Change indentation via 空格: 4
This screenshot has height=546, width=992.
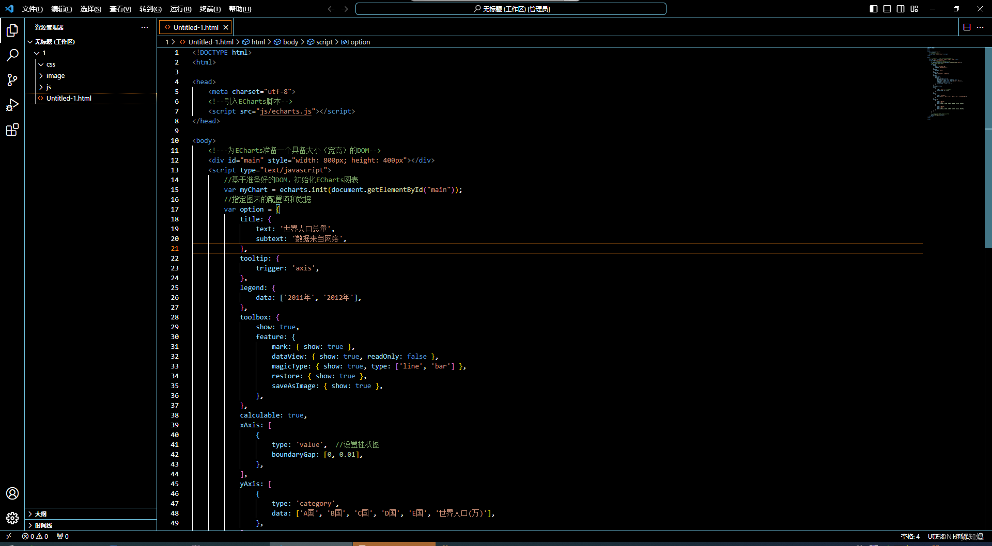point(910,536)
